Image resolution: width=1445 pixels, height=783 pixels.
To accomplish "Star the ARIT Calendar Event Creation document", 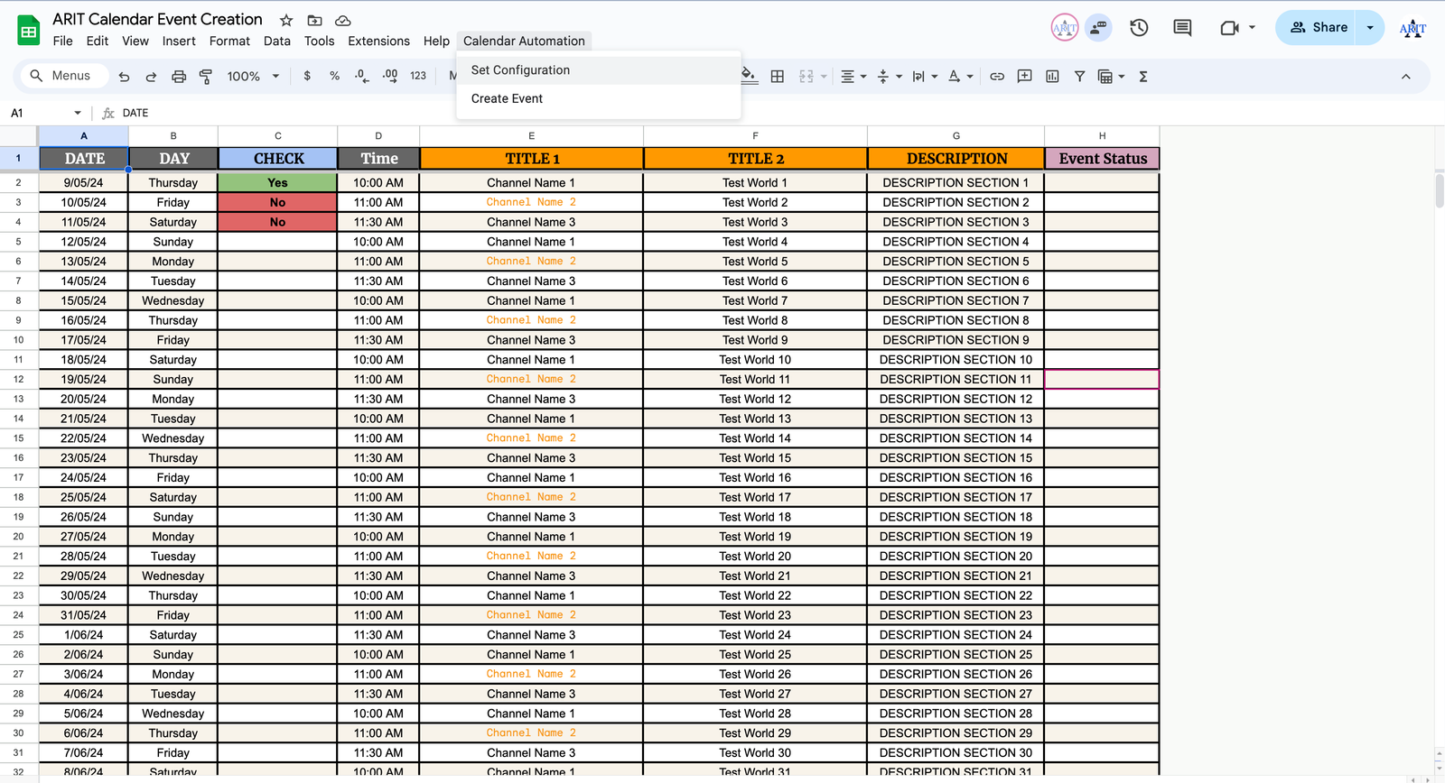I will pos(286,20).
